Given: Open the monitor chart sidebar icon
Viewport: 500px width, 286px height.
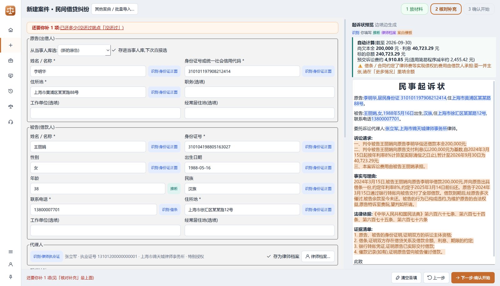Looking at the screenshot, I should click(x=11, y=76).
